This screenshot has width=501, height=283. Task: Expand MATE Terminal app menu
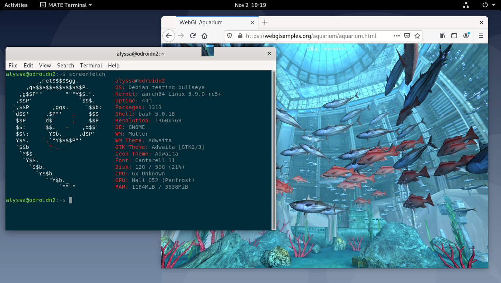pos(66,5)
